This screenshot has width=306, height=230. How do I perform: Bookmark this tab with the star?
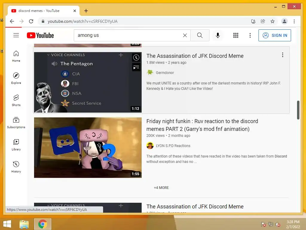point(273,21)
